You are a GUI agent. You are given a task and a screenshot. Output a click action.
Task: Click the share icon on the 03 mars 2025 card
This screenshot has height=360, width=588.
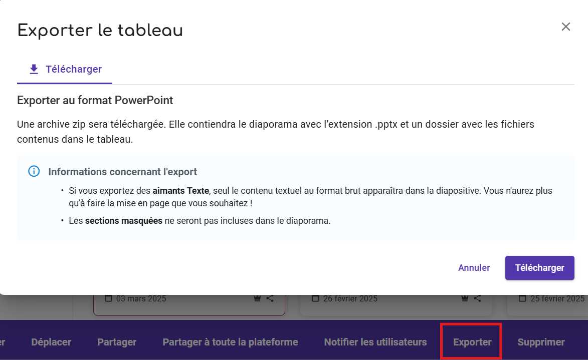270,298
